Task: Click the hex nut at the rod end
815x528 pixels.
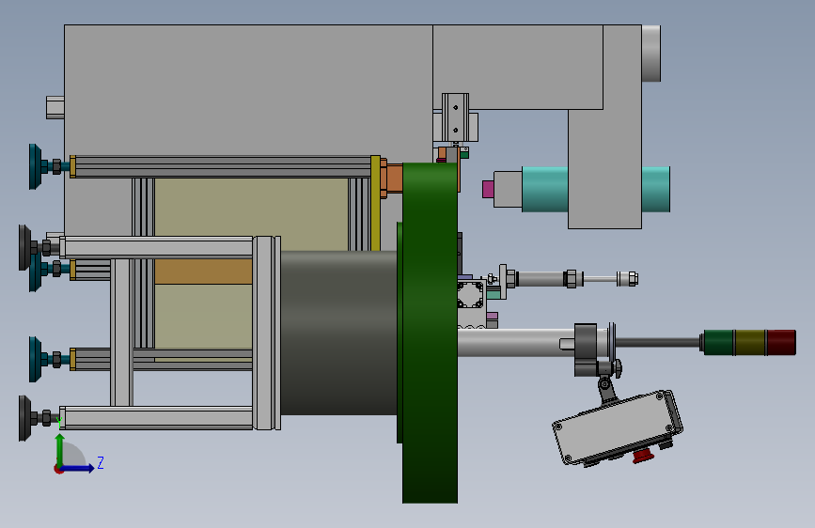Action: [633, 279]
